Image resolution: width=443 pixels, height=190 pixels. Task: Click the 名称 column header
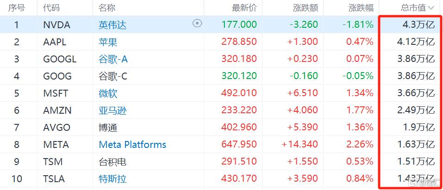[107, 8]
